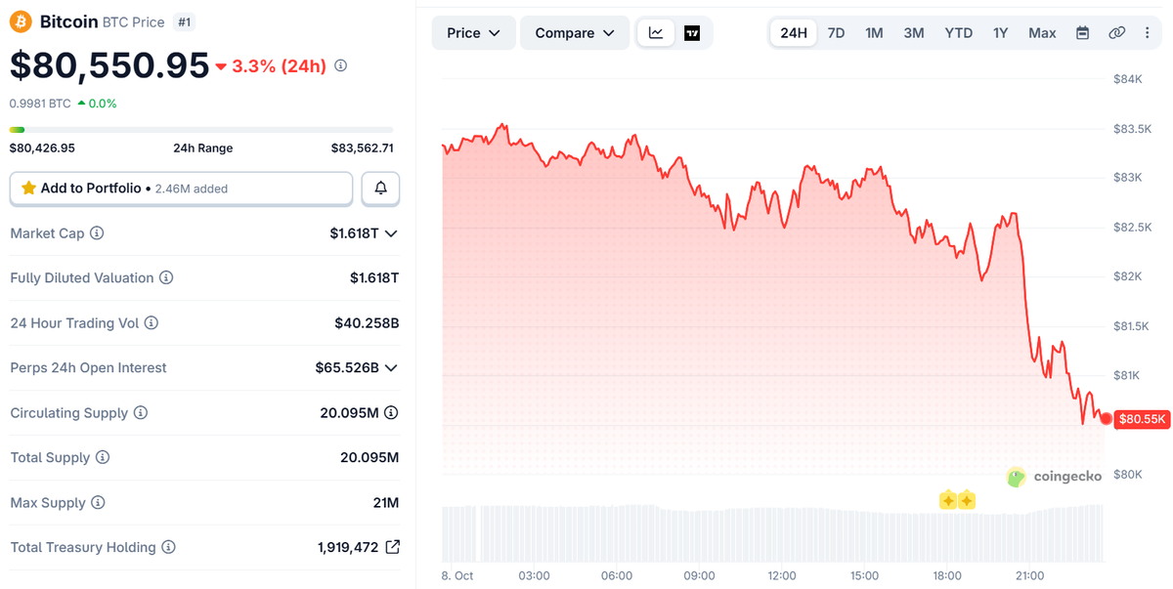The width and height of the screenshot is (1173, 589).
Task: Open the Price dropdown
Action: (x=474, y=32)
